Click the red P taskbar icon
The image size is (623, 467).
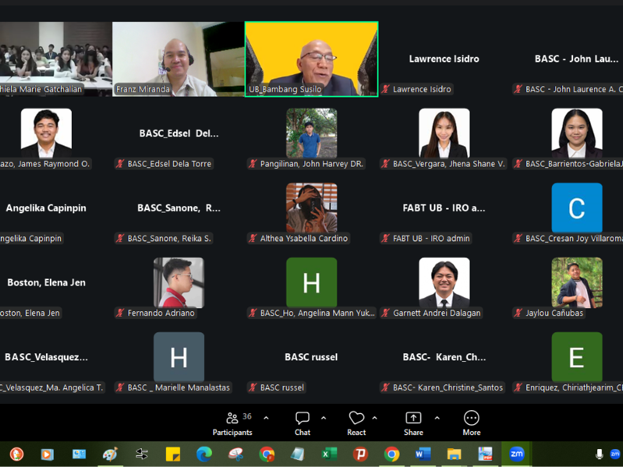point(361,454)
